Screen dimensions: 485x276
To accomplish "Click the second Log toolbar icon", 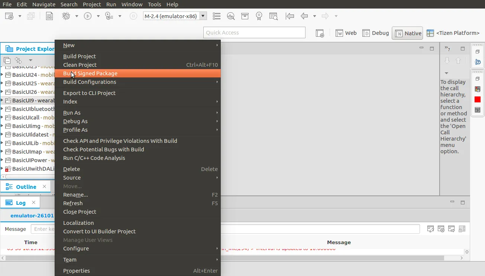I will [x=441, y=229].
